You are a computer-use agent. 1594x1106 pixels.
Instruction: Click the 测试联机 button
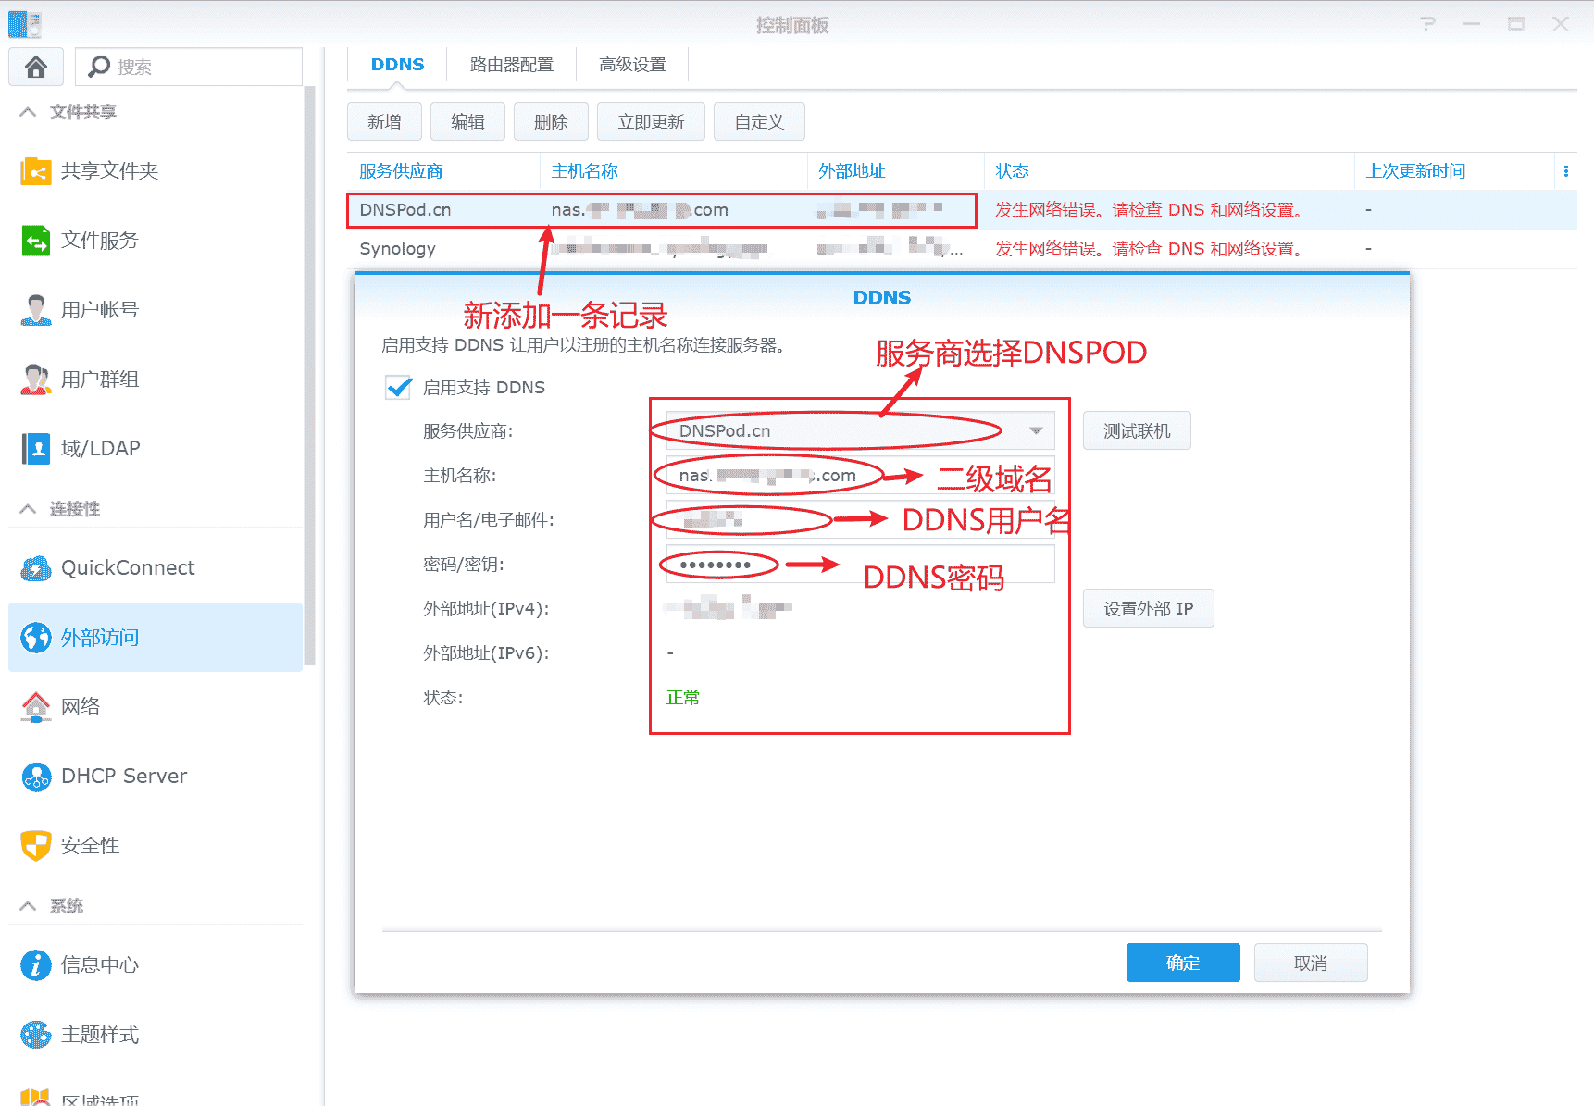pos(1137,430)
